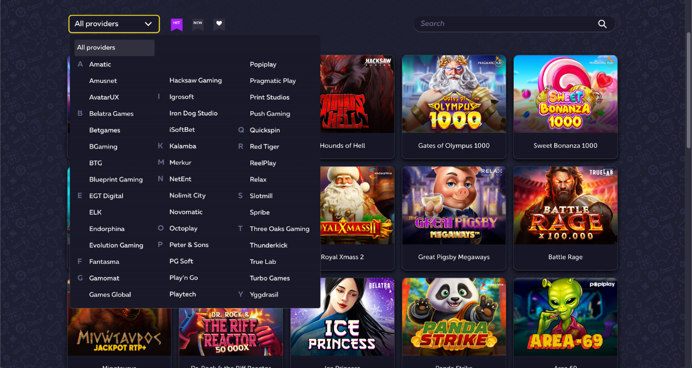This screenshot has width=692, height=368.
Task: Filter by Evolution Gaming provider
Action: (116, 245)
